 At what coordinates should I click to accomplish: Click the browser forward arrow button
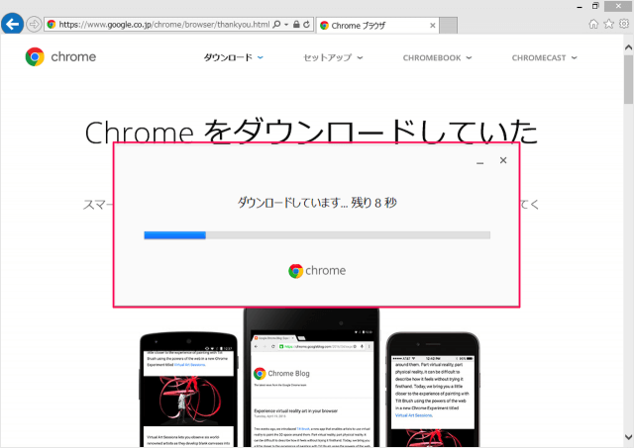35,24
